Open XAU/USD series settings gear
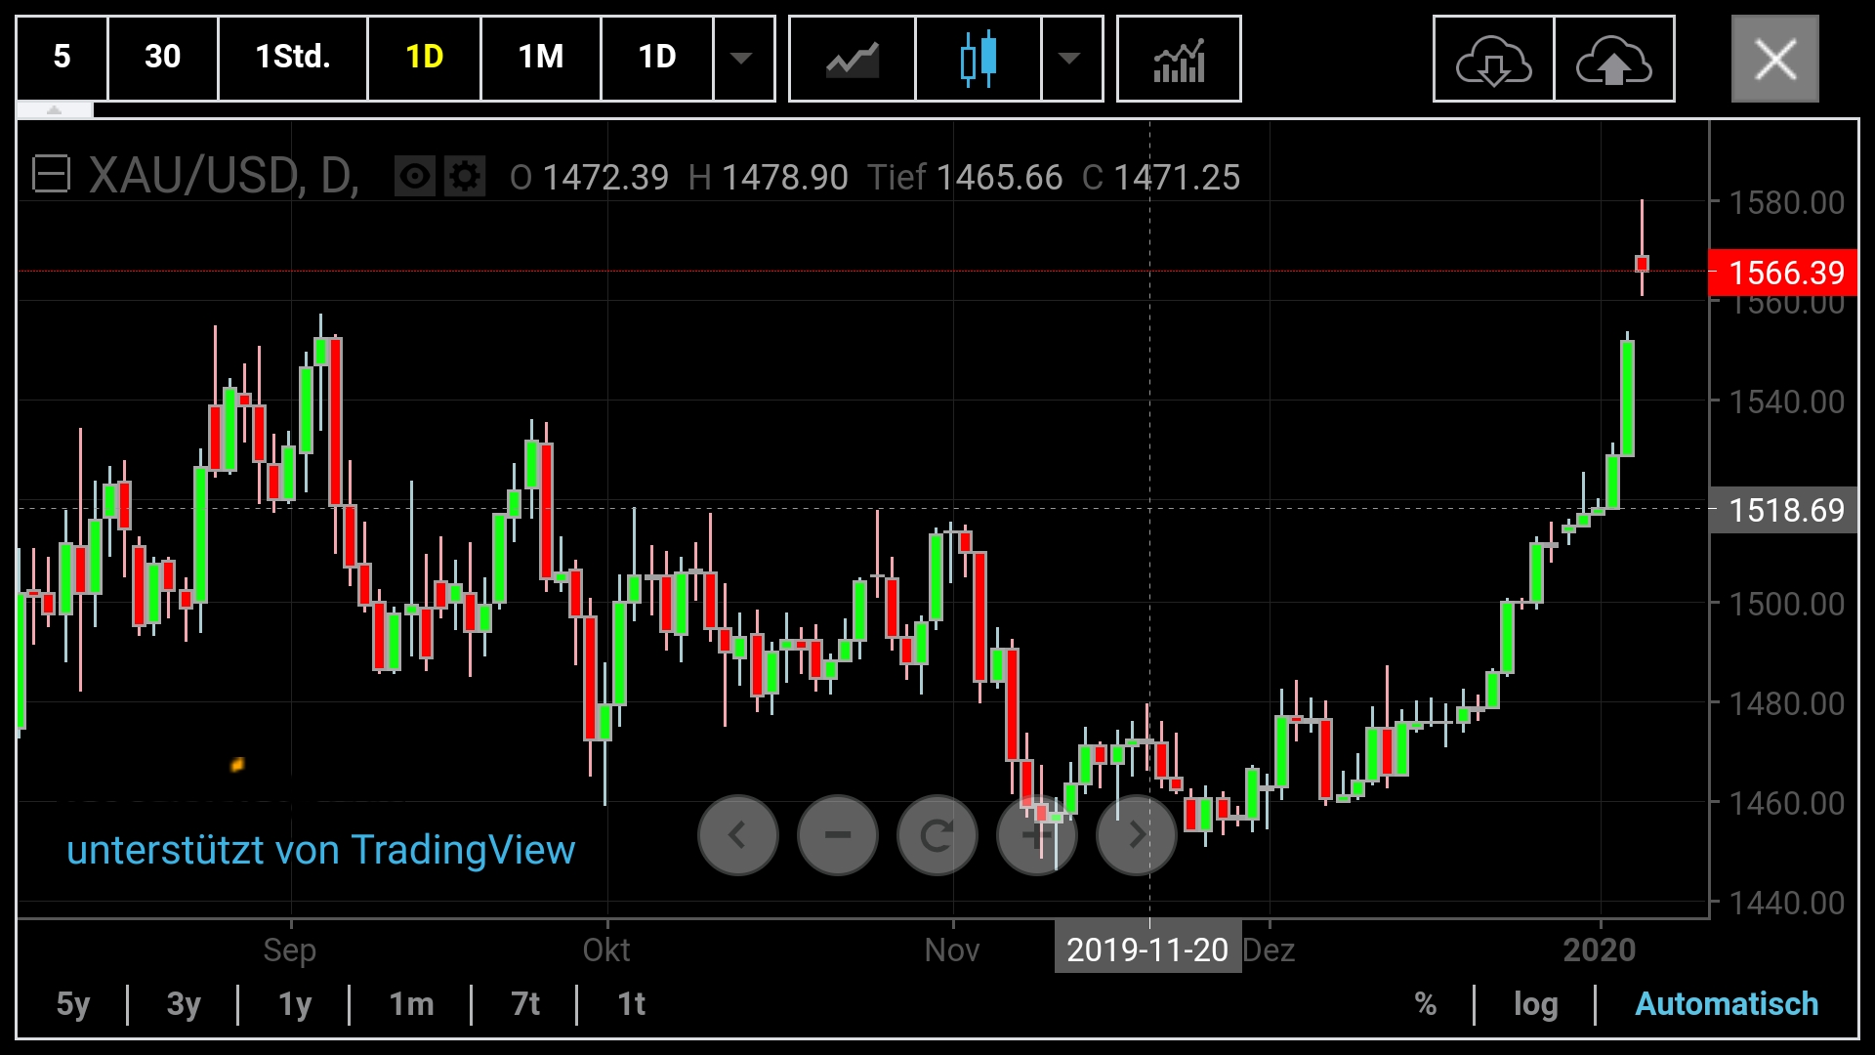The image size is (1875, 1055). pos(465,177)
